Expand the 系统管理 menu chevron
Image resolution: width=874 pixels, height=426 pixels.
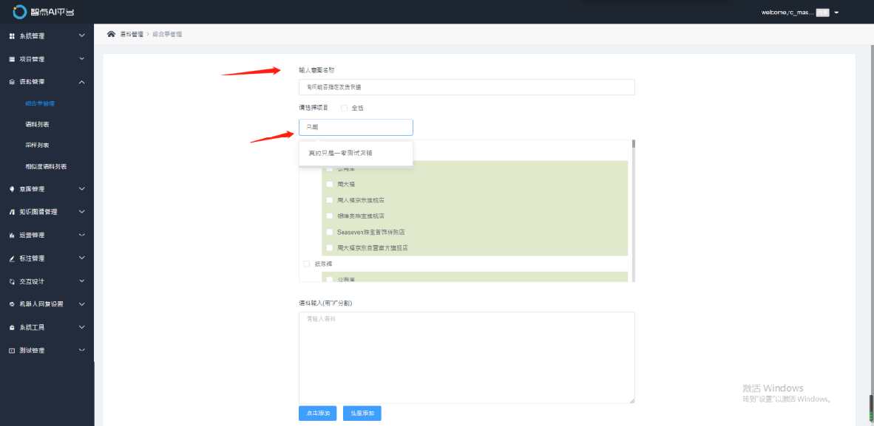click(82, 35)
